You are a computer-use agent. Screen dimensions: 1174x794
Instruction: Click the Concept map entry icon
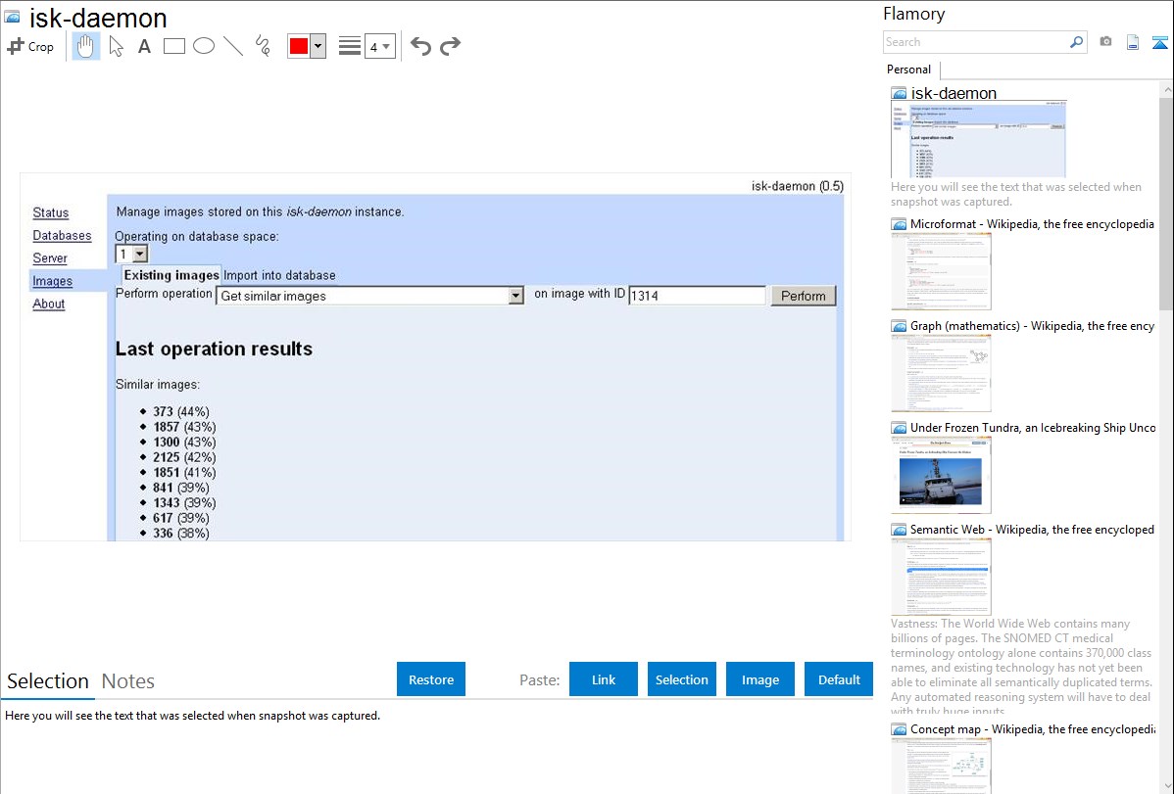899,729
